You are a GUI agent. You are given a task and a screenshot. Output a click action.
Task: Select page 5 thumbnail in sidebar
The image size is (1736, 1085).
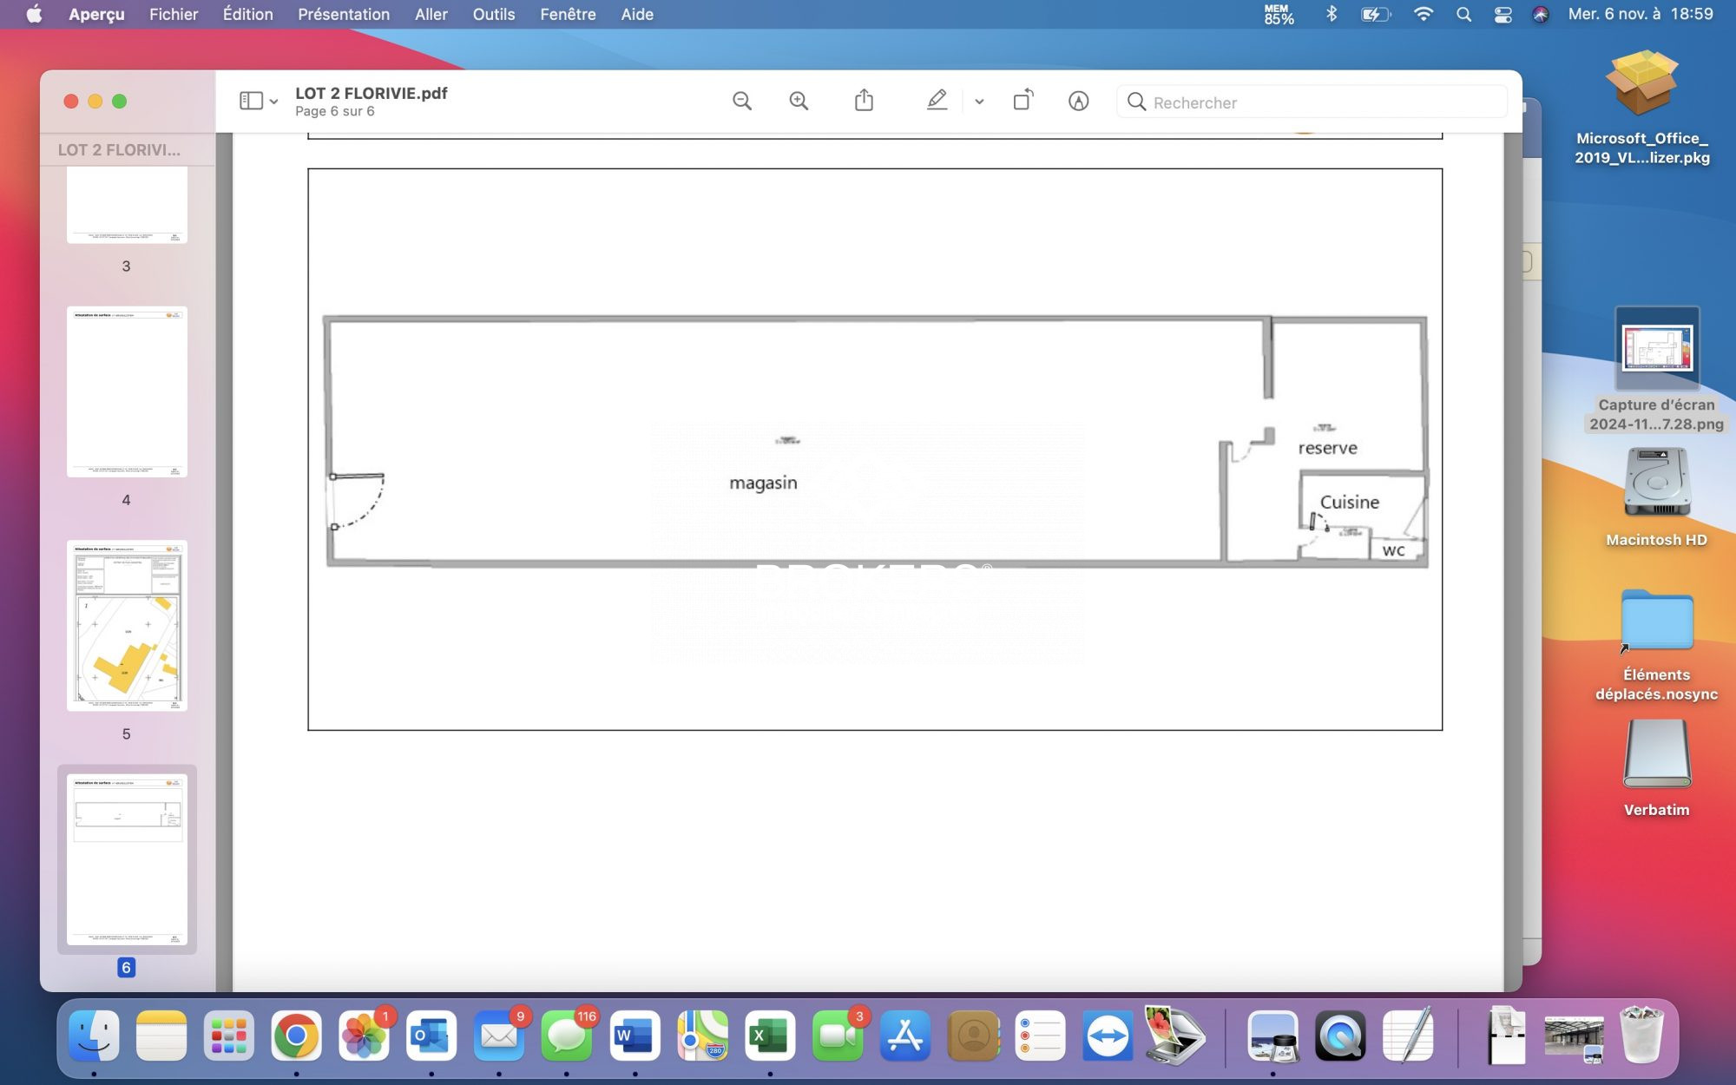[127, 626]
